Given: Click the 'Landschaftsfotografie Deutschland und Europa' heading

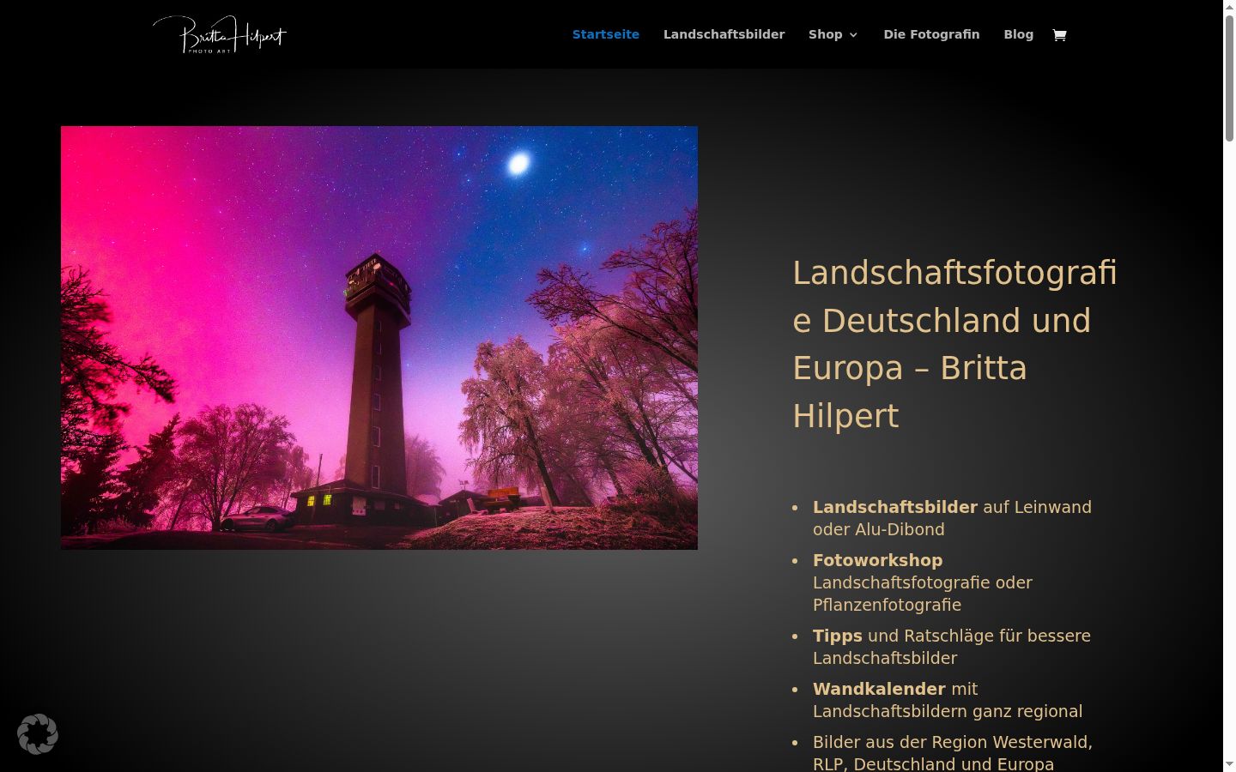Looking at the screenshot, I should tap(954, 344).
